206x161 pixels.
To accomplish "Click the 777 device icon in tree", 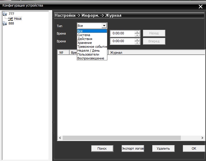I will click(x=4, y=14).
